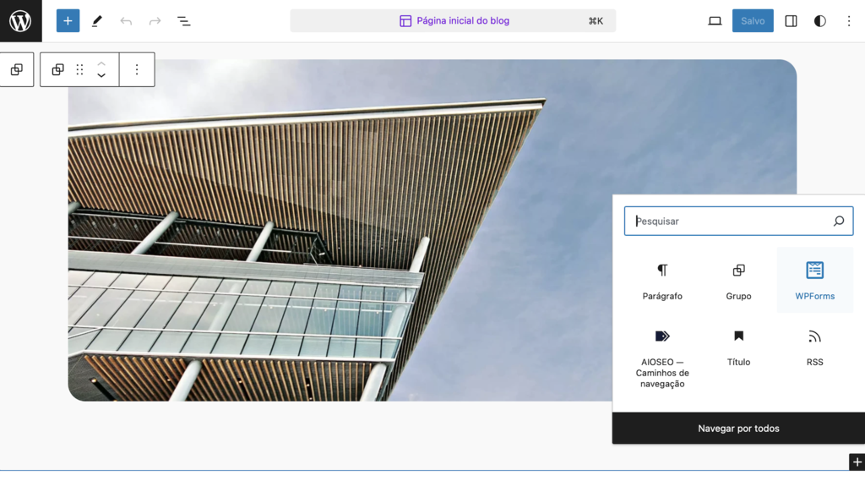This screenshot has width=865, height=481.
Task: Move the block down with arrow
Action: [x=101, y=75]
